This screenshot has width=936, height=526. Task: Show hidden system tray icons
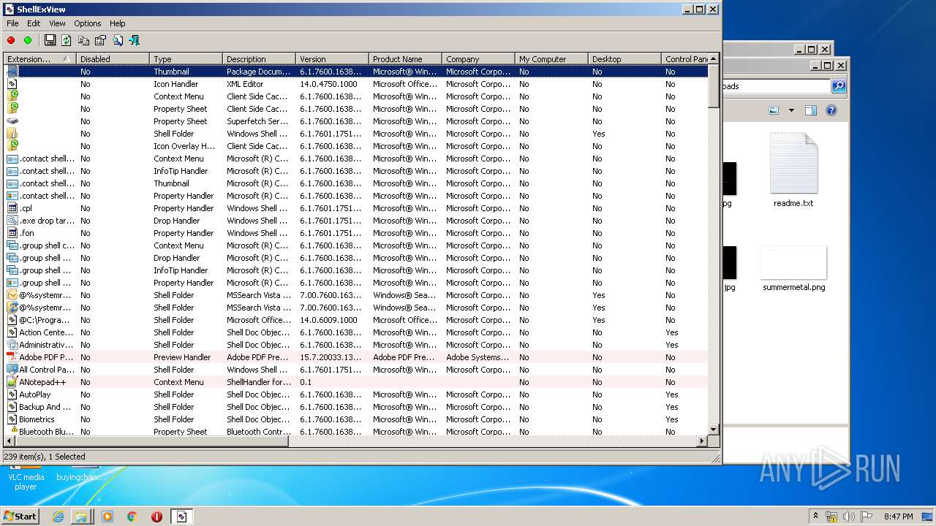click(x=815, y=516)
